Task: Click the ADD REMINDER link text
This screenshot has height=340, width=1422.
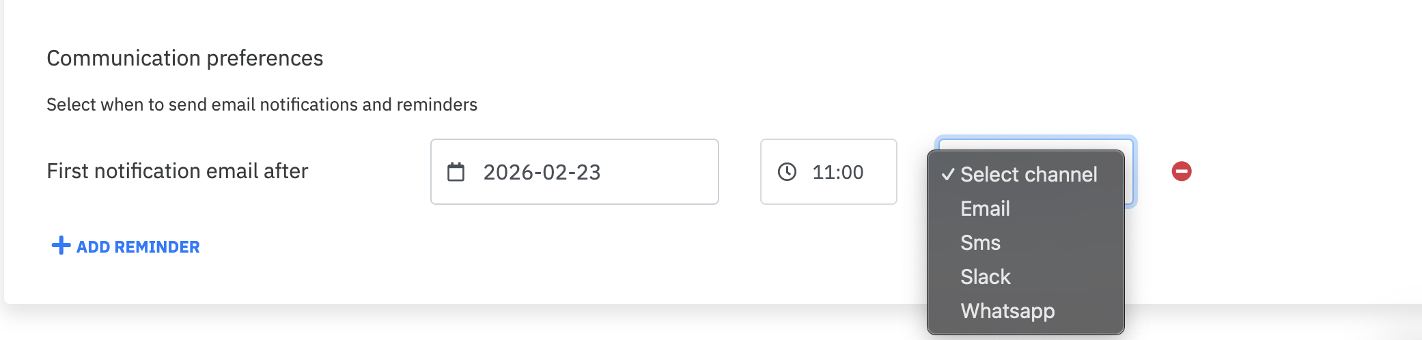Action: (138, 247)
